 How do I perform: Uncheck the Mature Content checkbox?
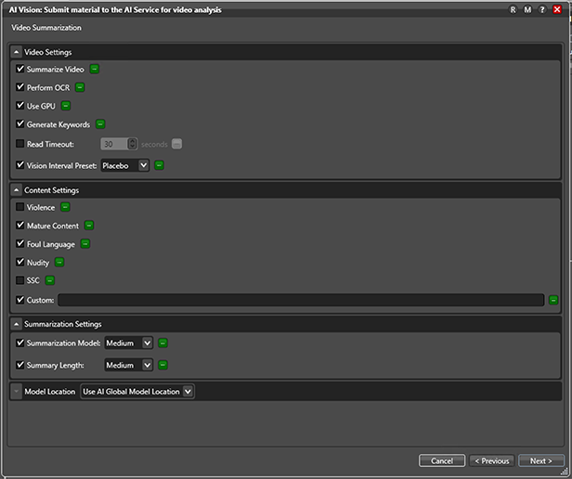[x=20, y=225]
